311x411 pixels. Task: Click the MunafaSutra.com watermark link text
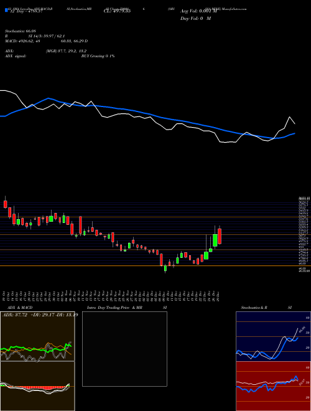(x=234, y=9)
